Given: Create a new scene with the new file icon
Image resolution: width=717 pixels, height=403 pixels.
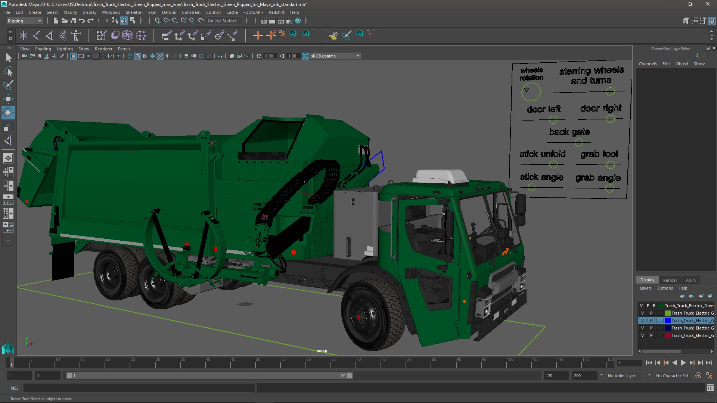Looking at the screenshot, I should click(x=56, y=21).
